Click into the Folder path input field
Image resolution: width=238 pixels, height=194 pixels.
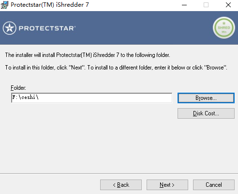point(91,97)
